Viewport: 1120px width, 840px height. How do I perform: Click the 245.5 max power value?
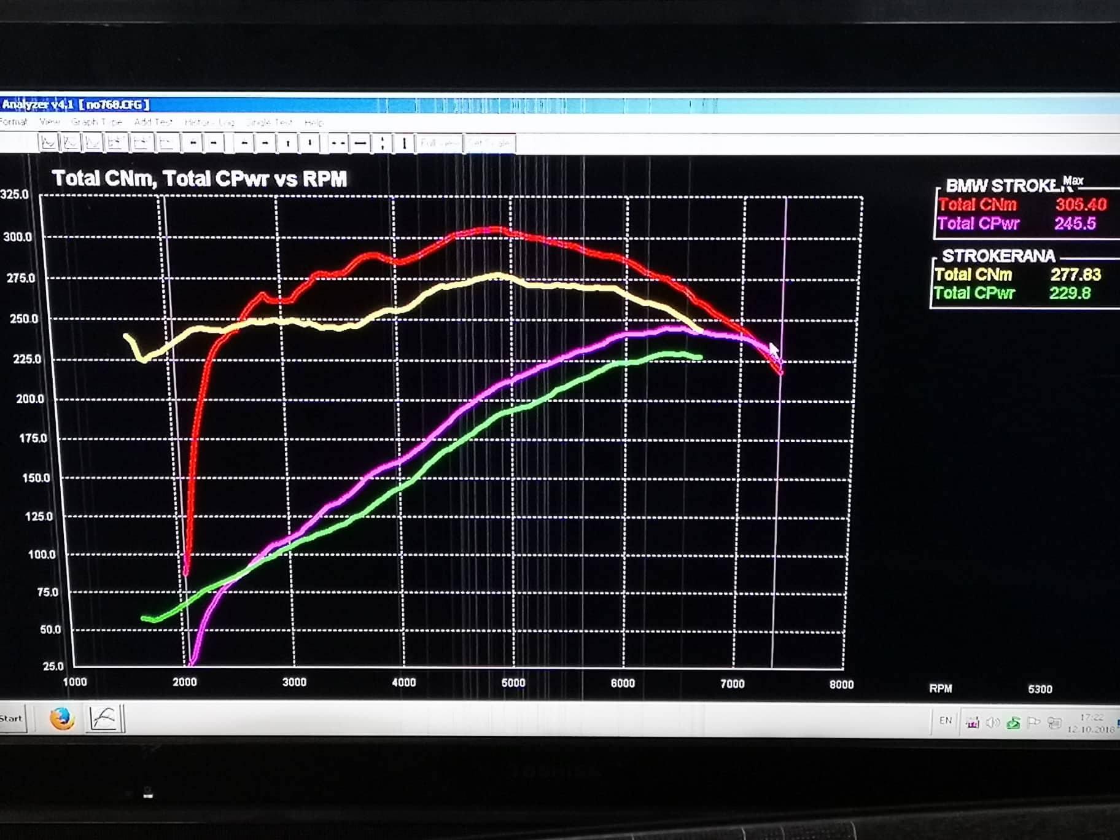(x=1075, y=224)
